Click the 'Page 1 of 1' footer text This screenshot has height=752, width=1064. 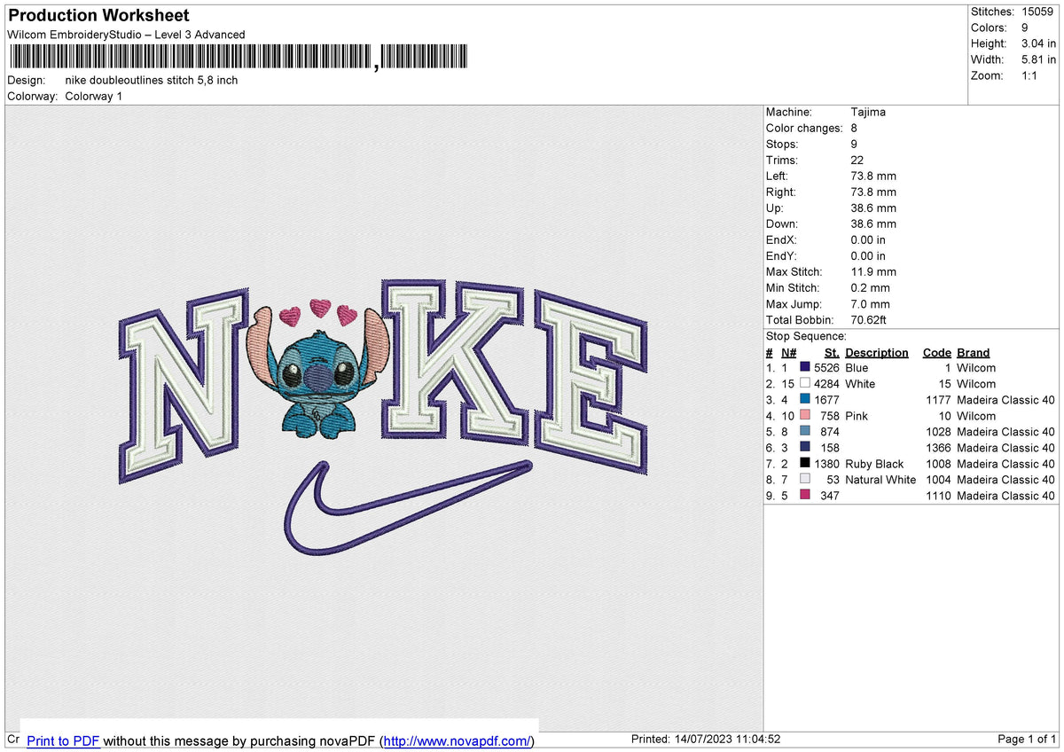coord(1027,740)
